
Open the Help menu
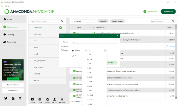[7, 6]
